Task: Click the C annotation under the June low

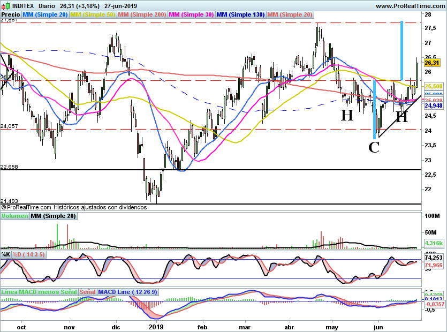Action: (x=374, y=148)
